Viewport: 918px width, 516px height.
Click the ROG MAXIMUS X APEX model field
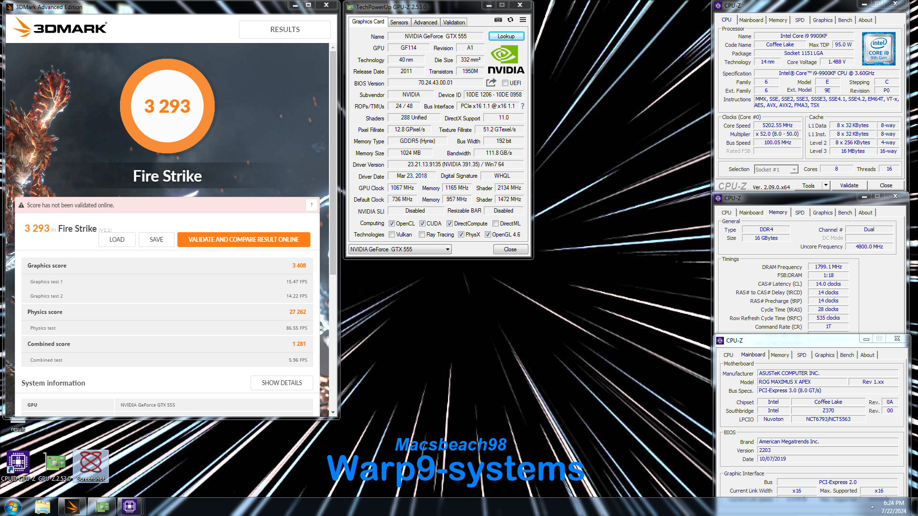(802, 382)
